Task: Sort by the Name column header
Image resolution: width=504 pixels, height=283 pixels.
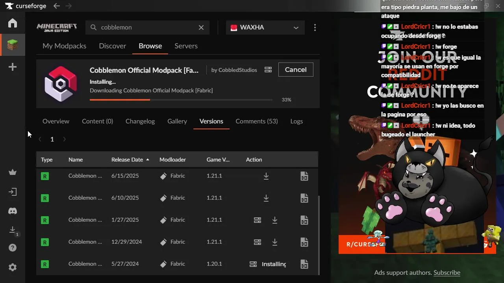Action: pyautogui.click(x=76, y=160)
